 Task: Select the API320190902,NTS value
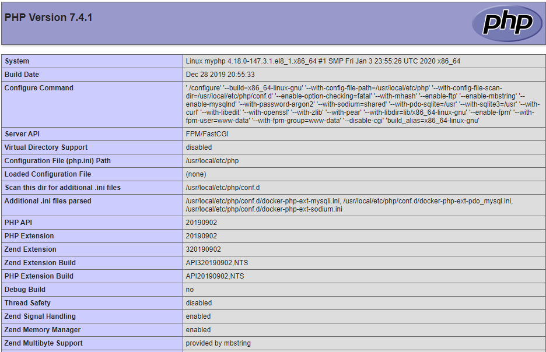[217, 263]
